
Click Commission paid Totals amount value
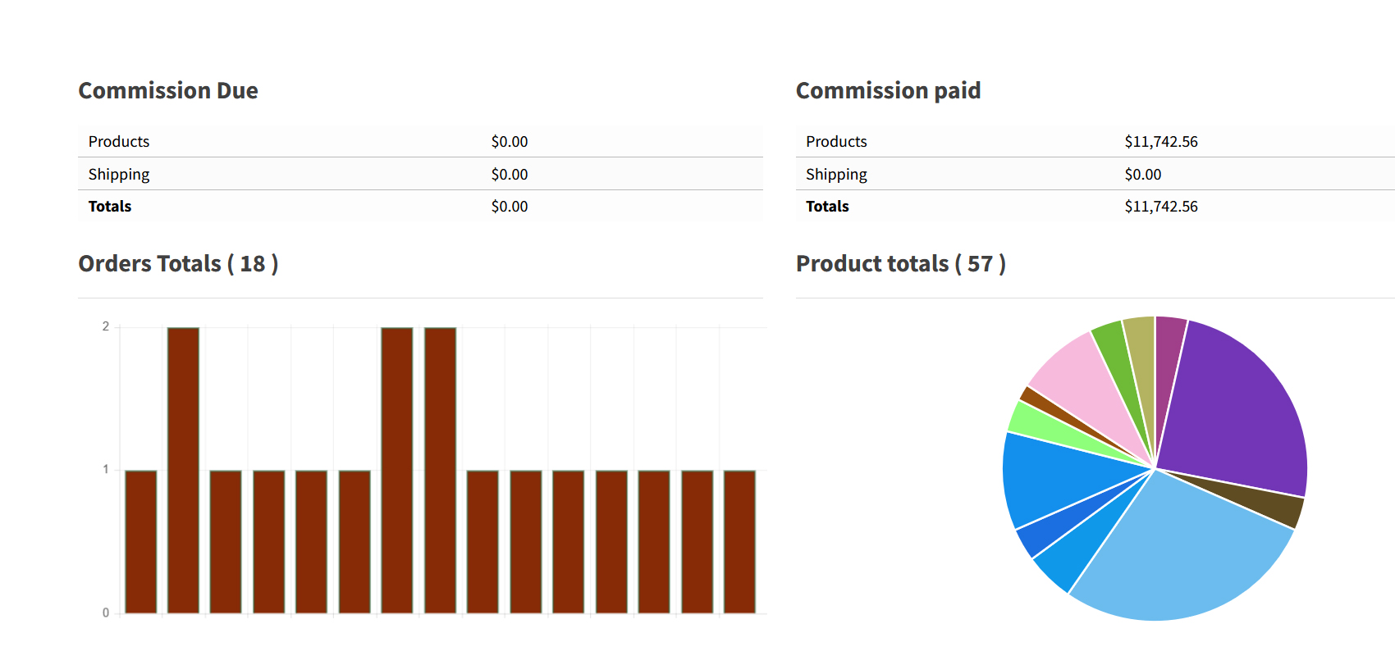[1160, 207]
